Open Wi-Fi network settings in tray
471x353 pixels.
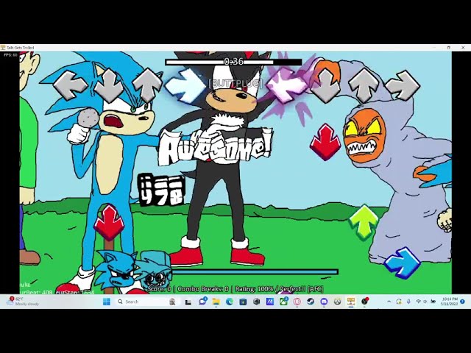click(x=419, y=302)
